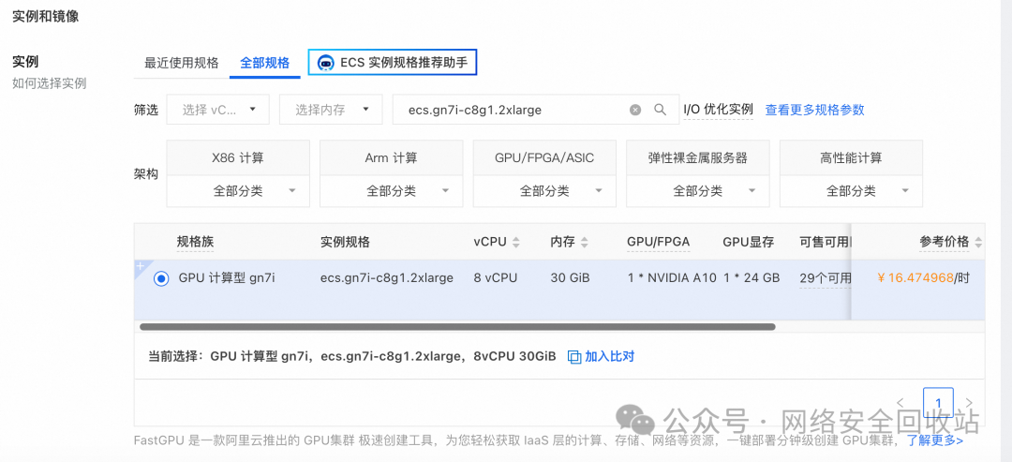
Task: Expand 全部分类 under 弹性裸金属服务器
Action: coord(698,191)
